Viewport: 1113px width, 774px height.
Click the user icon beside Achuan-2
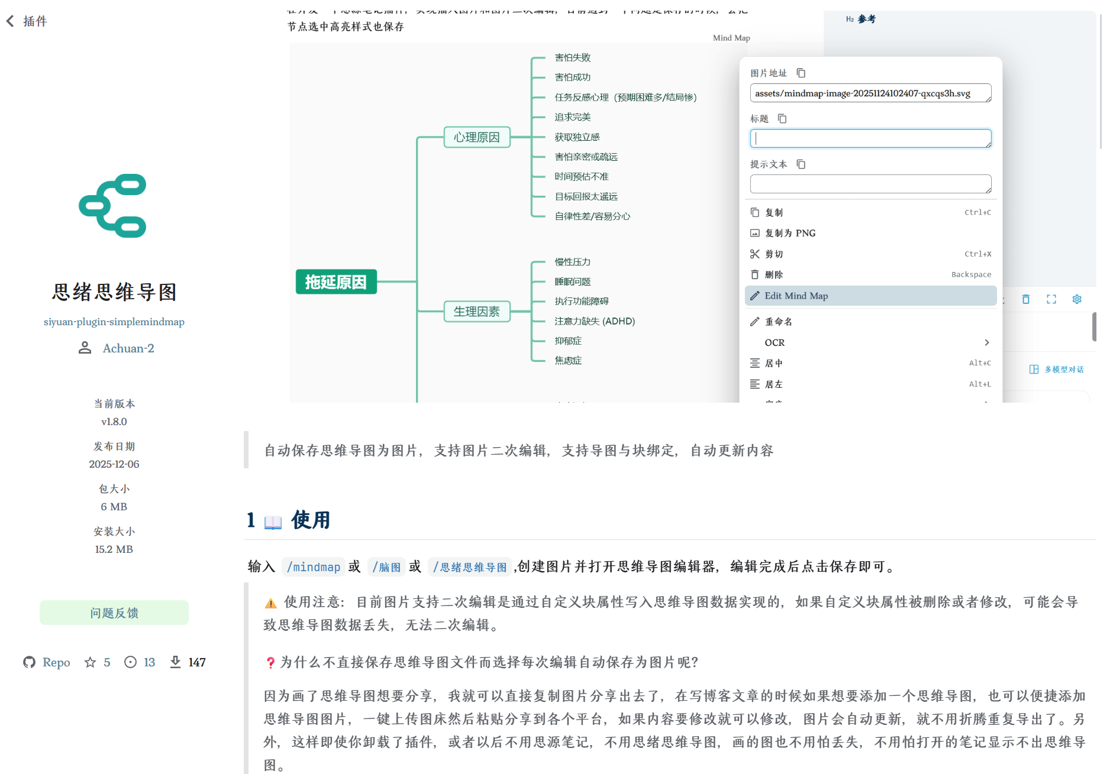[x=85, y=348]
